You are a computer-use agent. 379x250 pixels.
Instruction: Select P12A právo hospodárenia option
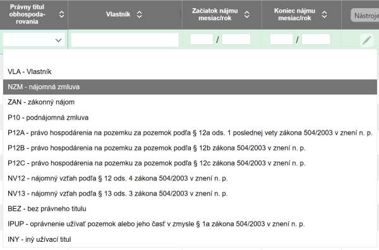190,133
